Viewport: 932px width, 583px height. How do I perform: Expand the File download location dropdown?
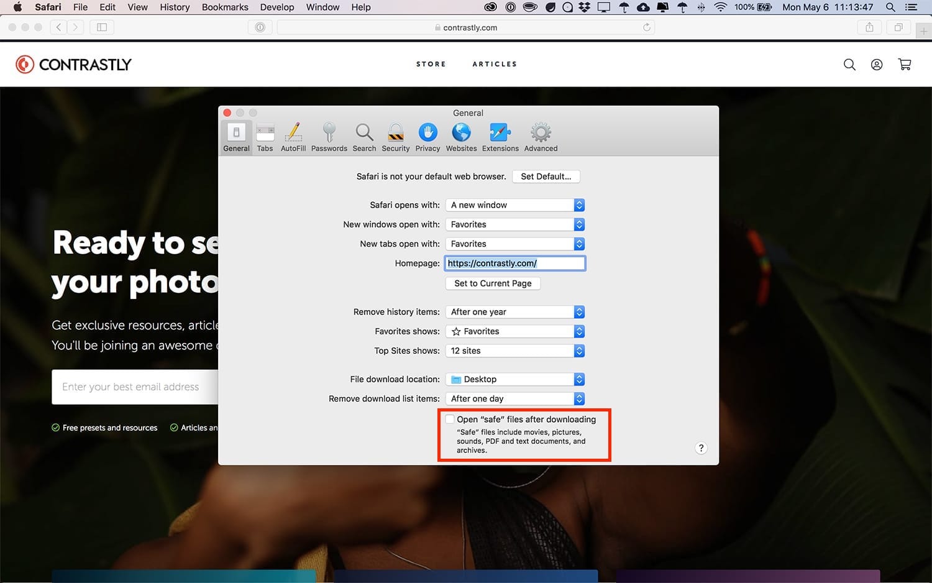pos(515,379)
